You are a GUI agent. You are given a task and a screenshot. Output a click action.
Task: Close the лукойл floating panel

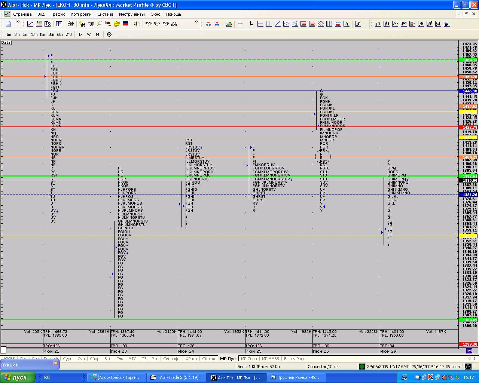point(55,363)
